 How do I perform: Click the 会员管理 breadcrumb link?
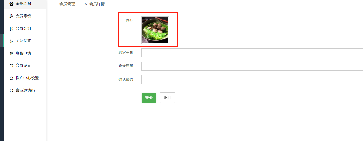coord(67,4)
